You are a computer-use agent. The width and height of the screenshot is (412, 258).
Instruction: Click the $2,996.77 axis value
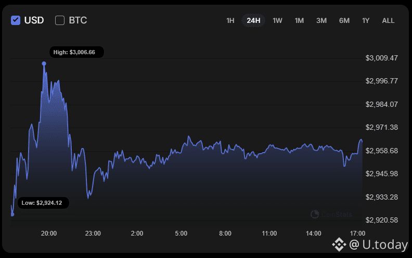point(381,81)
